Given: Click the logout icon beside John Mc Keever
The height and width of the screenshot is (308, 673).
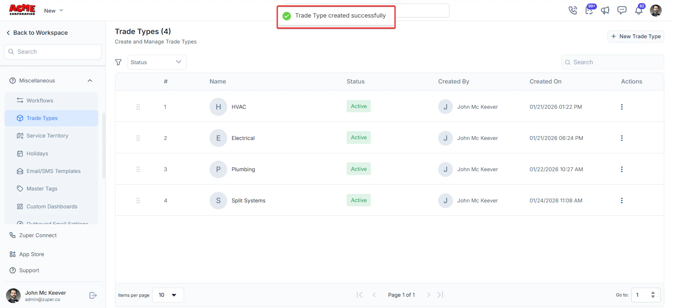Looking at the screenshot, I should coord(93,295).
